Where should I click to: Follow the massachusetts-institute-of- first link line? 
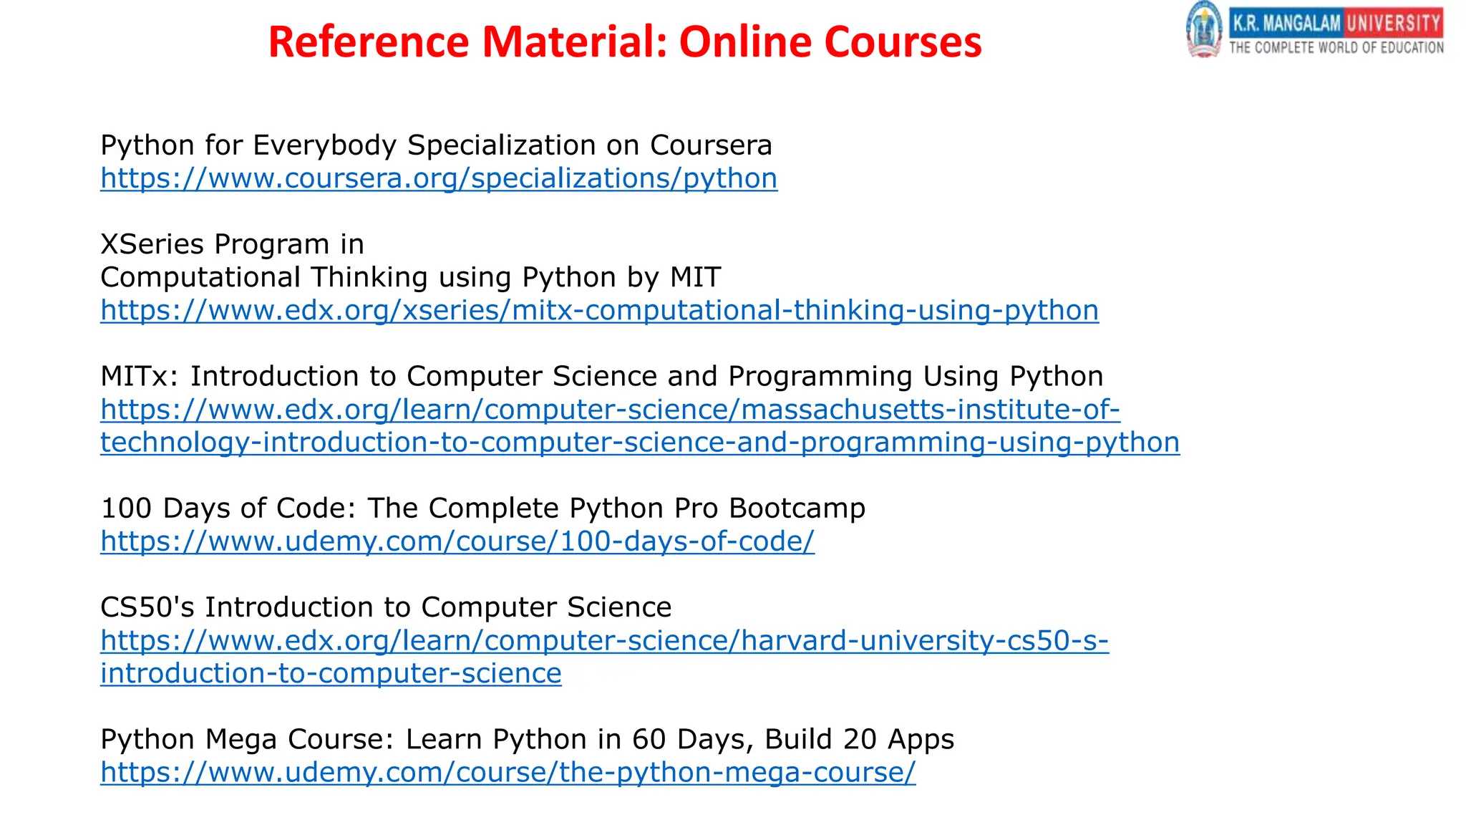click(610, 410)
